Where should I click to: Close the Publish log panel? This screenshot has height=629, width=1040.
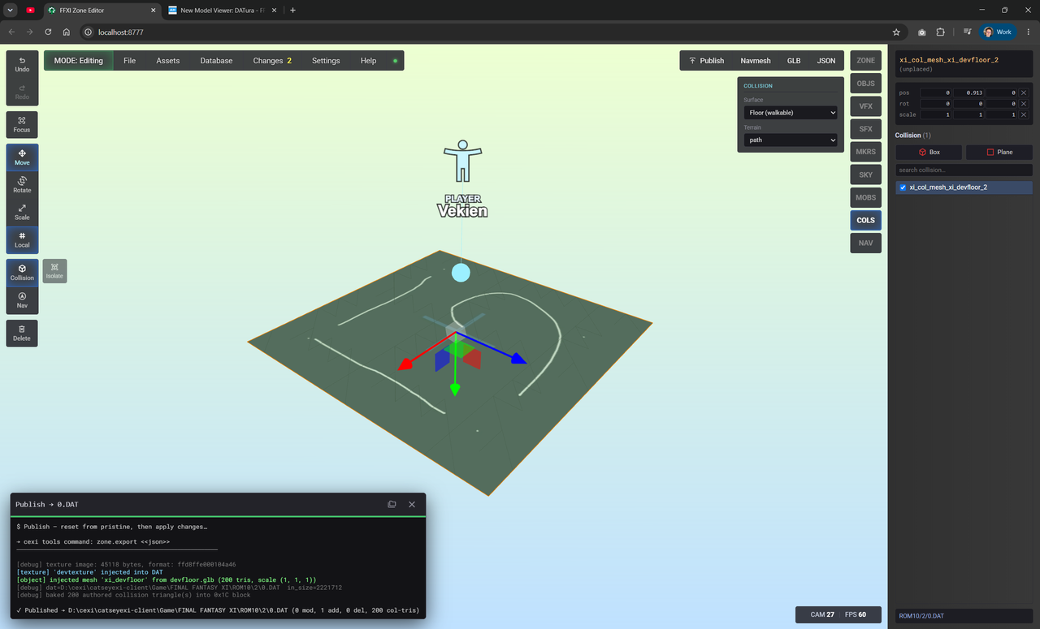(x=412, y=504)
